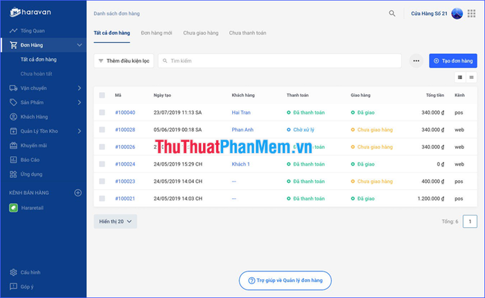The height and width of the screenshot is (298, 485).
Task: Collapse the Đơn Hàng menu chevron
Action: pos(80,45)
